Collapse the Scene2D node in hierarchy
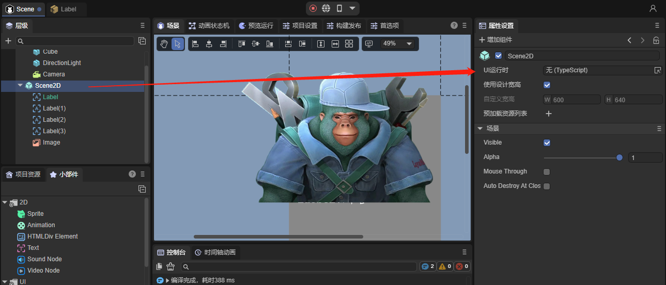The height and width of the screenshot is (285, 666). pyautogui.click(x=21, y=86)
